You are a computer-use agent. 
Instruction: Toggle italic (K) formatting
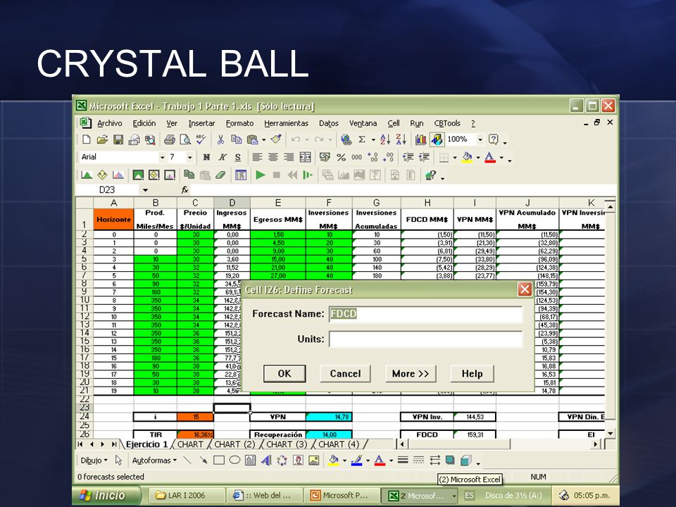click(x=223, y=157)
